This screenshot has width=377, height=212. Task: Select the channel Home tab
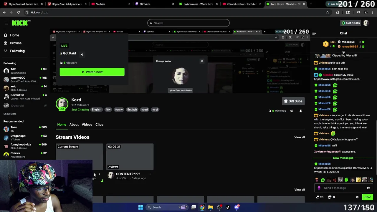point(62,125)
